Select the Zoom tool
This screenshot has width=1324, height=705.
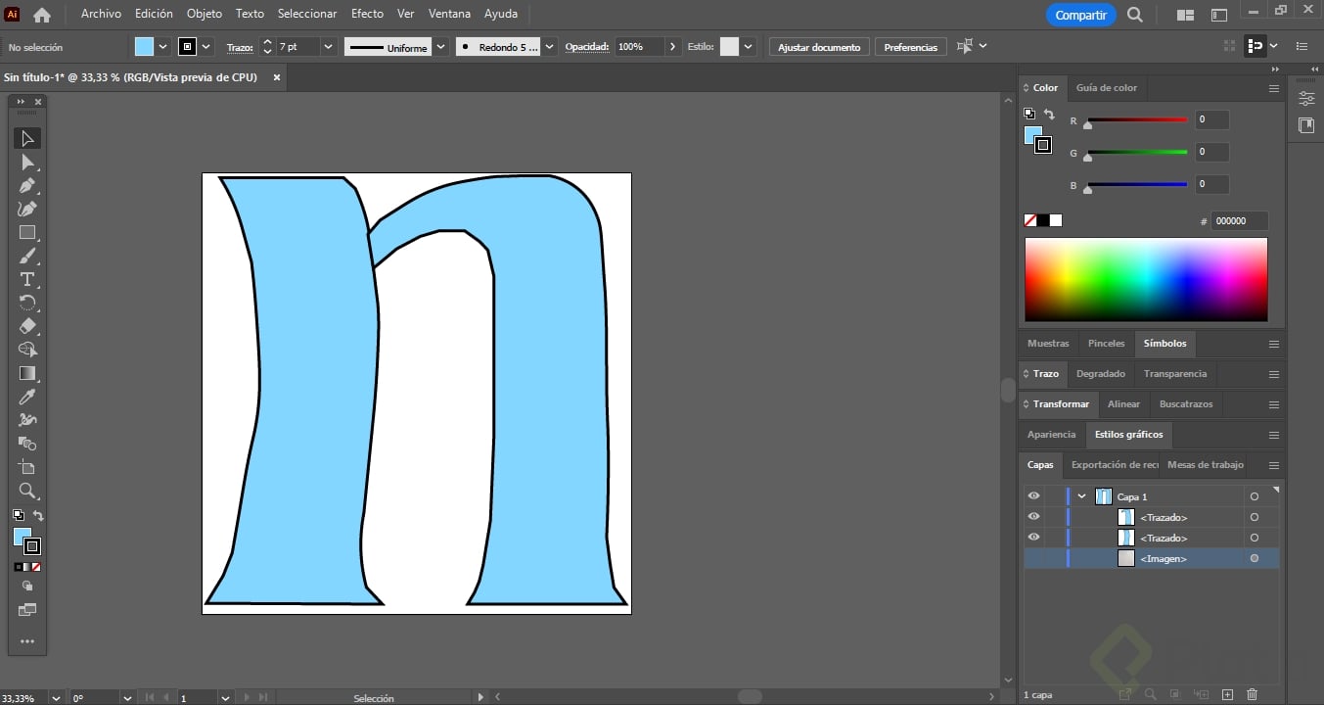pos(27,491)
